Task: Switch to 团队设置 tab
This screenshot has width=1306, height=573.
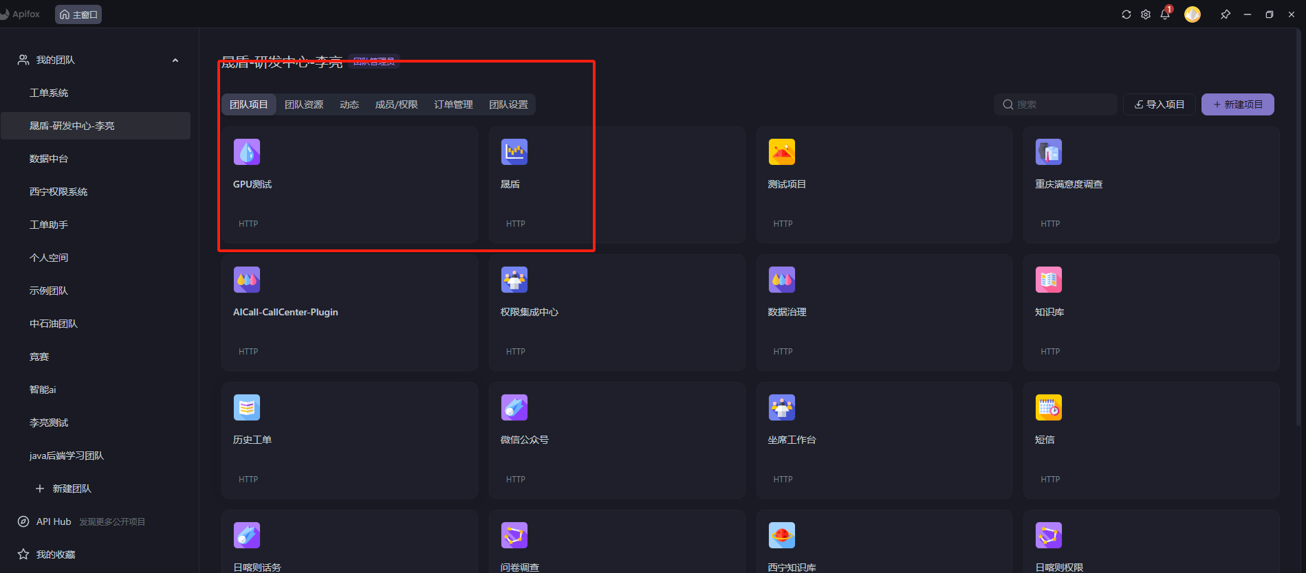Action: pos(509,104)
